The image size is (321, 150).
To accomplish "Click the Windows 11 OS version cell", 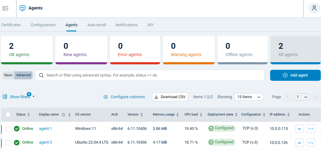I will click(x=85, y=129).
